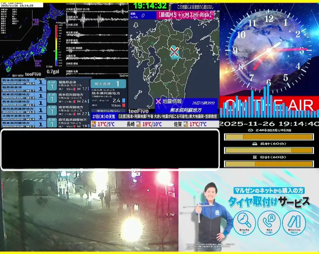Viewport: 319px width, 254px height.
Task: Click the teeFive logo on Kyushu map
Action: tap(138, 111)
